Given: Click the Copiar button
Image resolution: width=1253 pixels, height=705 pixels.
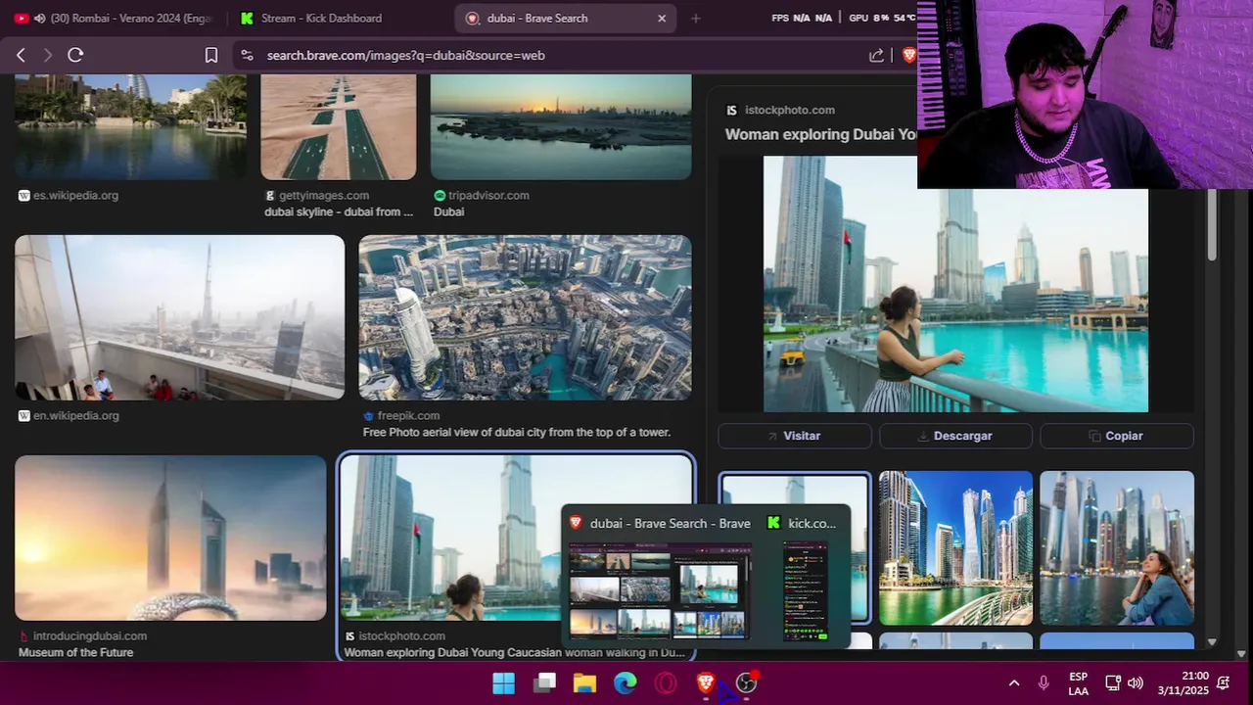Looking at the screenshot, I should pyautogui.click(x=1116, y=436).
